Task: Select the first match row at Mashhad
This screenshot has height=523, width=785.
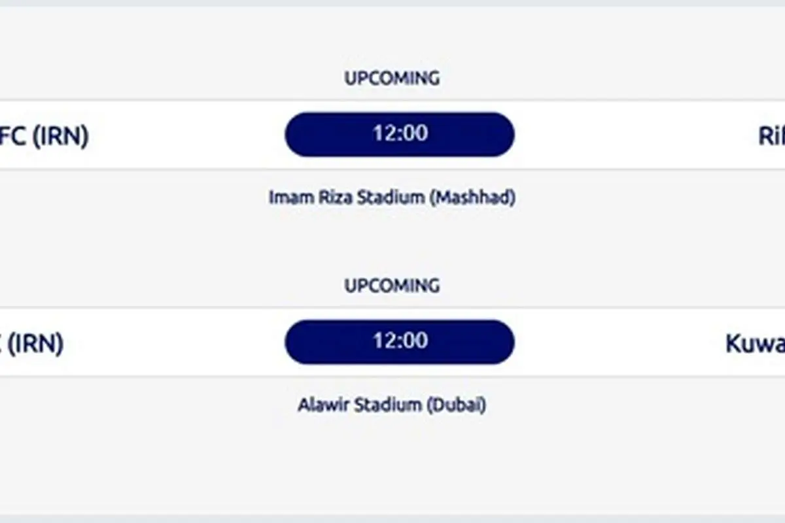Action: [x=392, y=135]
